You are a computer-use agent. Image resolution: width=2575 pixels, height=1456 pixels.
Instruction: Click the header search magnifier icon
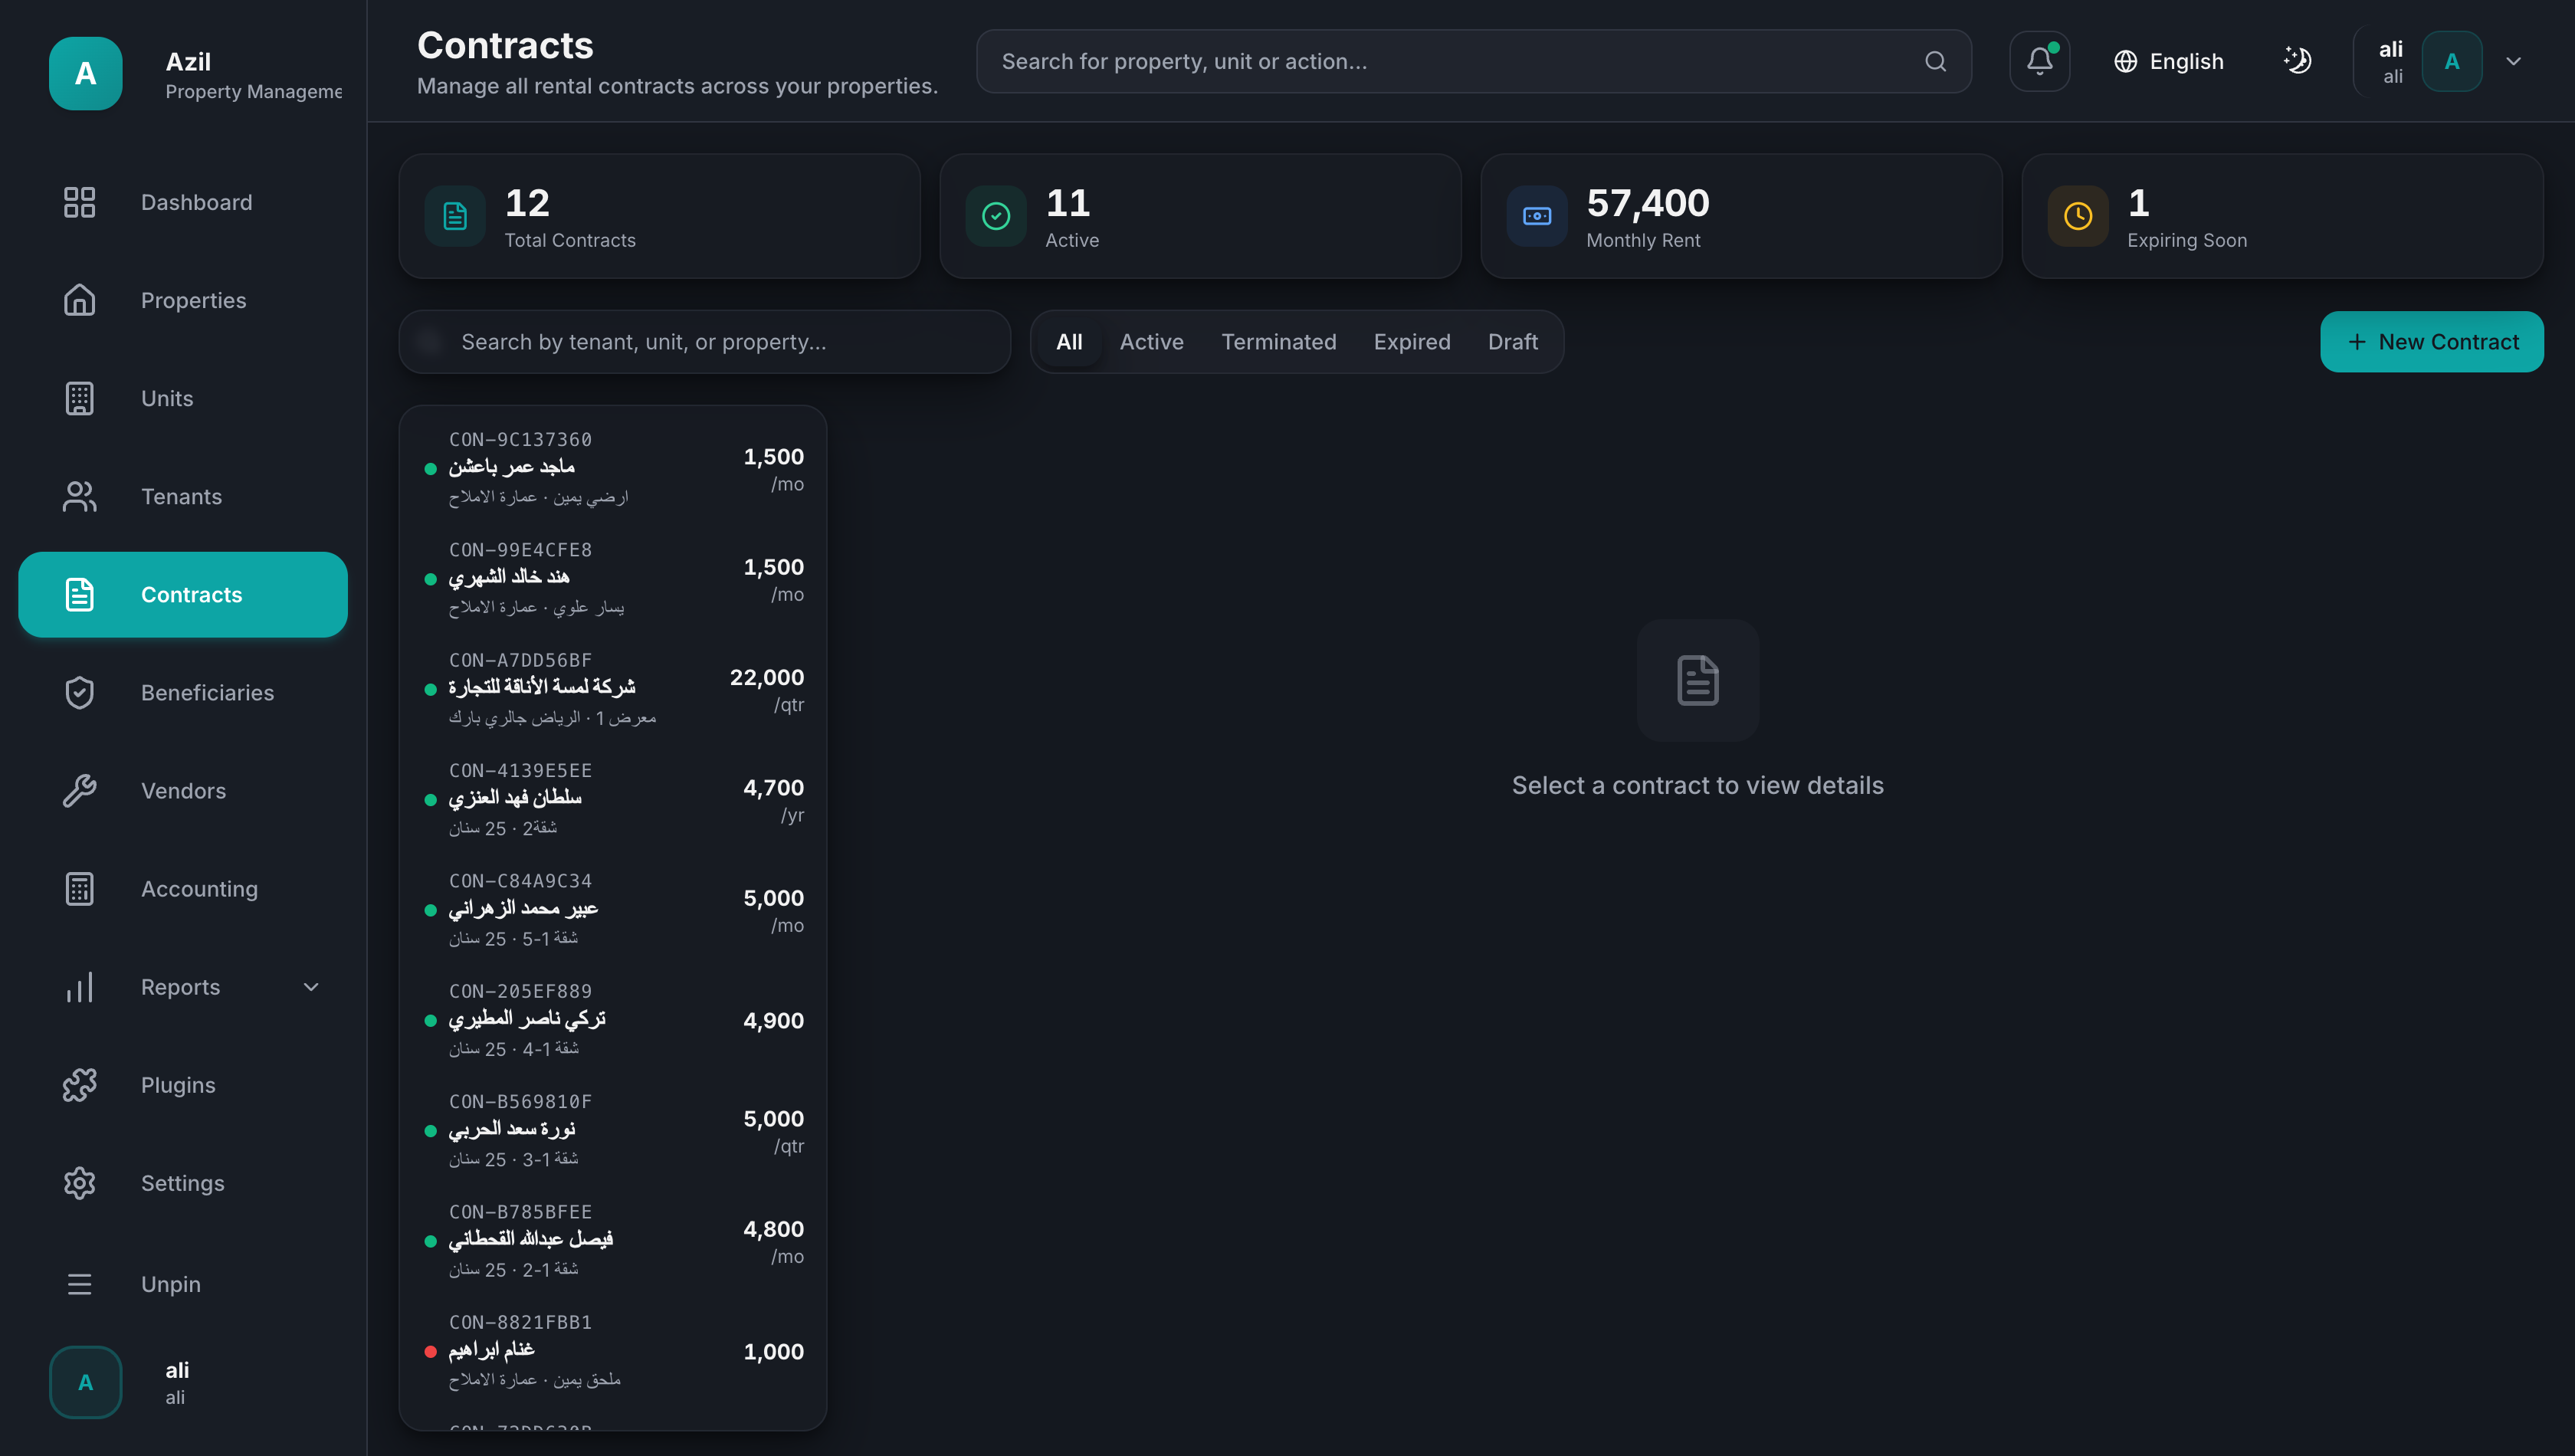[1935, 61]
